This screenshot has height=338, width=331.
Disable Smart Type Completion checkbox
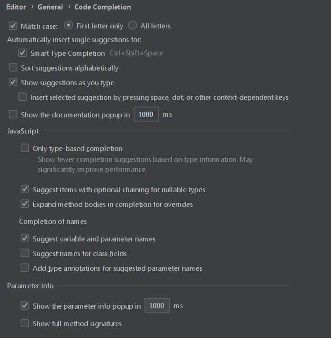(22, 53)
